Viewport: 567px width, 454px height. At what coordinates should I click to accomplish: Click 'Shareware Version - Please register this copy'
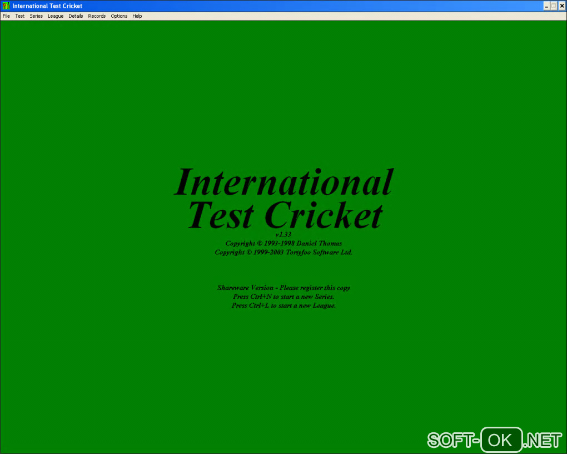coord(283,288)
